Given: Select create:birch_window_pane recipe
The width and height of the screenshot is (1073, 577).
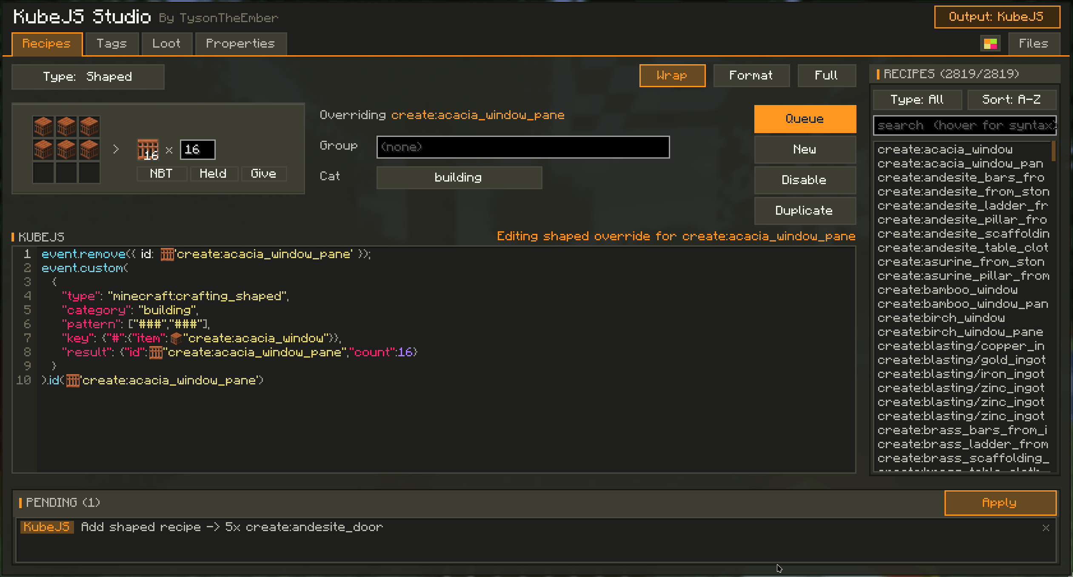Looking at the screenshot, I should click(962, 332).
